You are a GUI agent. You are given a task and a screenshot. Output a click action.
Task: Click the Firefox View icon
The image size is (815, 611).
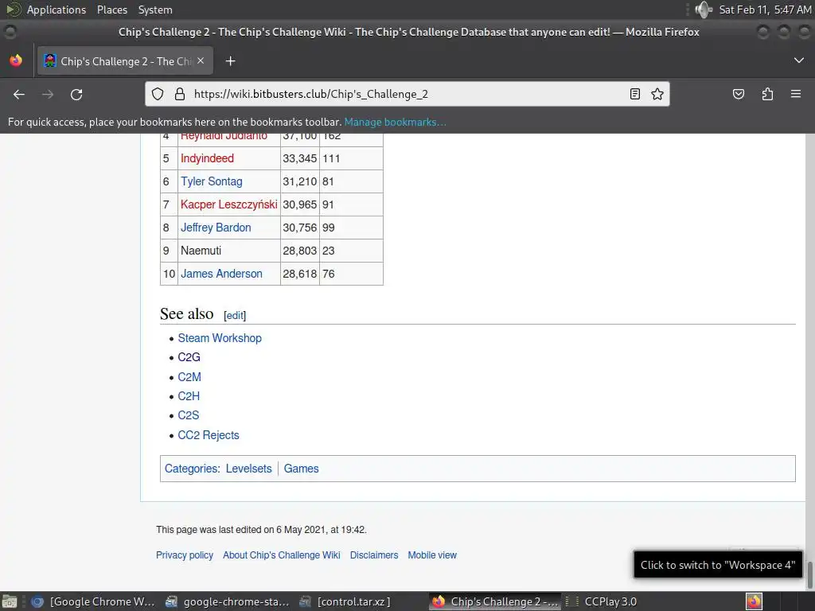(x=16, y=60)
